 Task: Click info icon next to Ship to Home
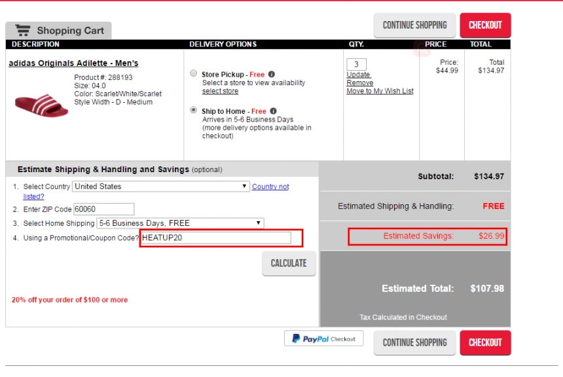pos(274,111)
